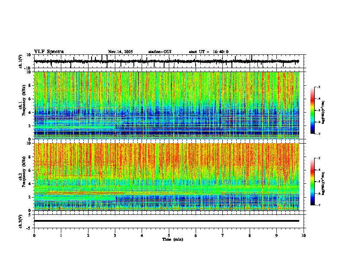Click time axis tick label "5"
The height and width of the screenshot is (264, 342).
click(x=169, y=236)
